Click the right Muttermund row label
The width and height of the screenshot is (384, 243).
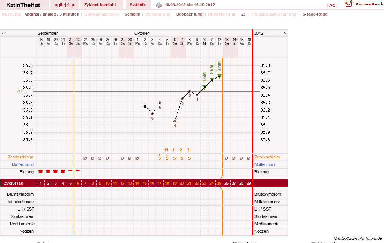(265, 164)
